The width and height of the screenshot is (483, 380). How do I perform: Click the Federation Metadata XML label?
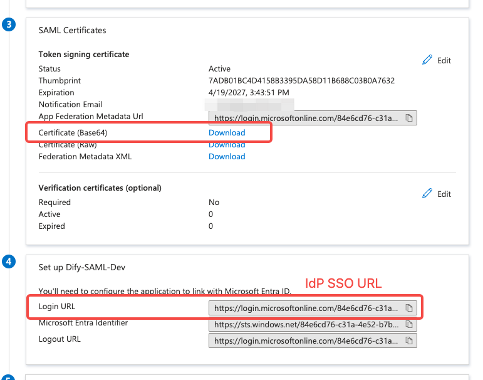pyautogui.click(x=85, y=156)
